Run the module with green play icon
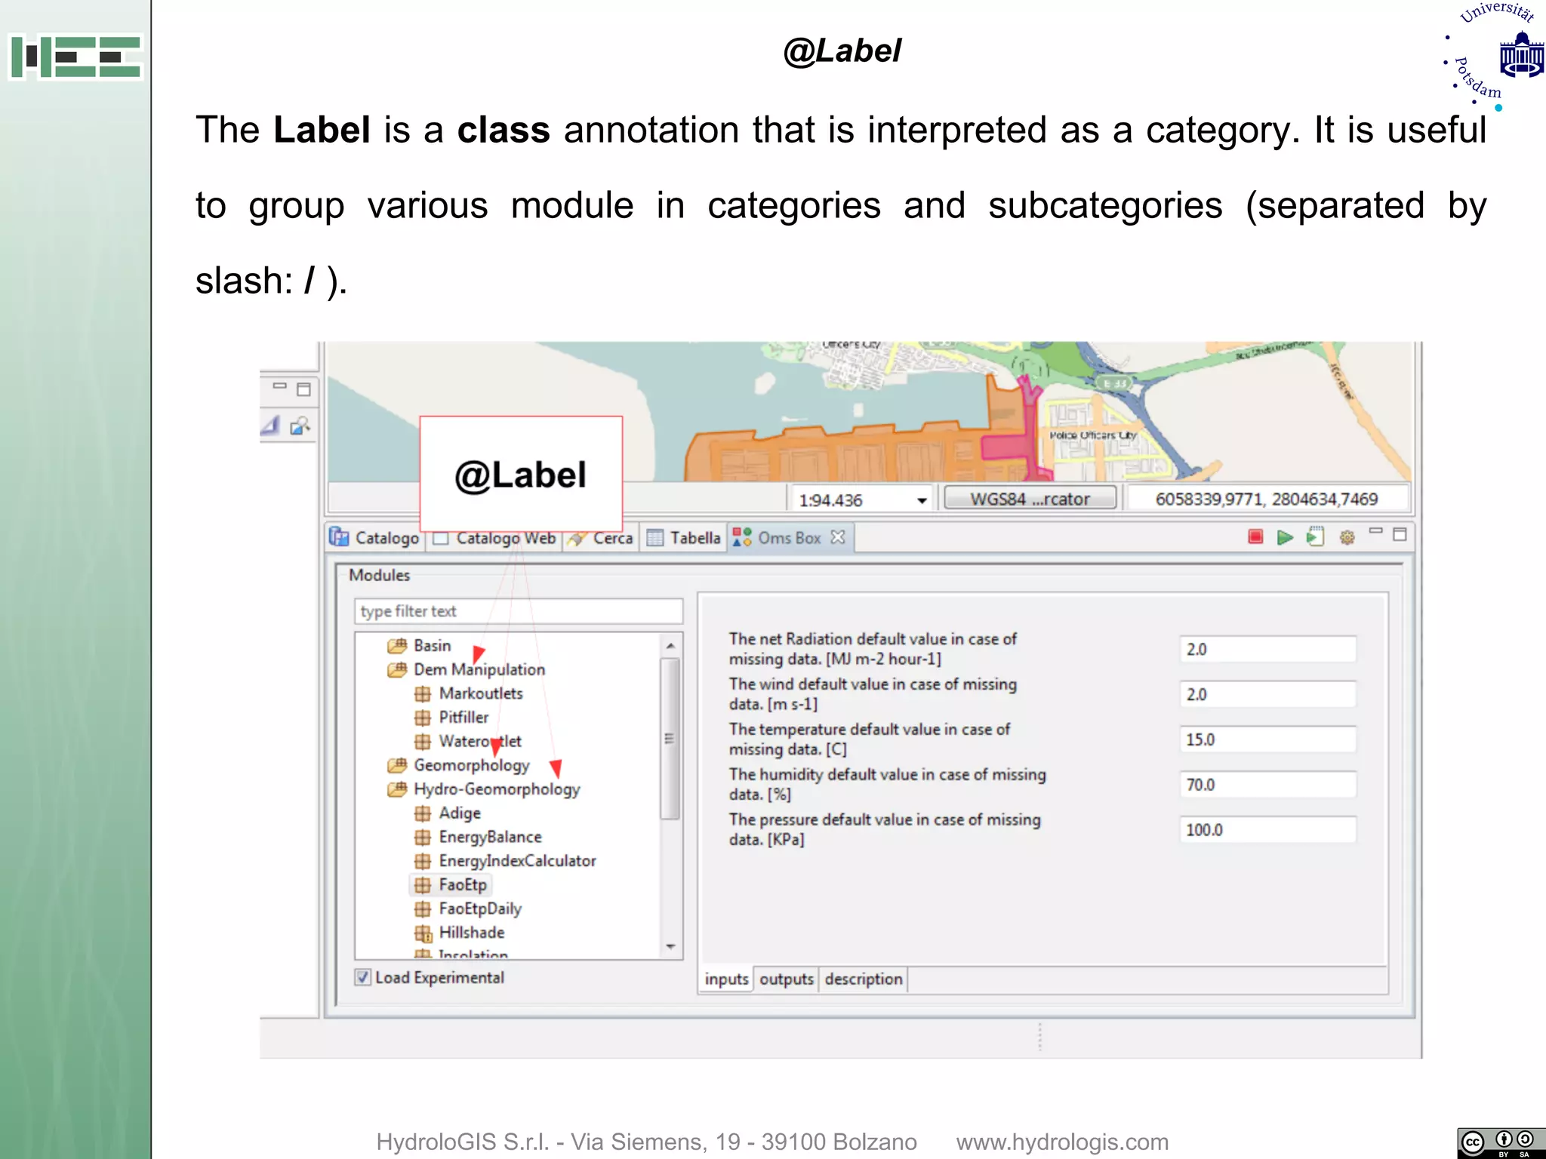The width and height of the screenshot is (1546, 1159). click(x=1285, y=537)
